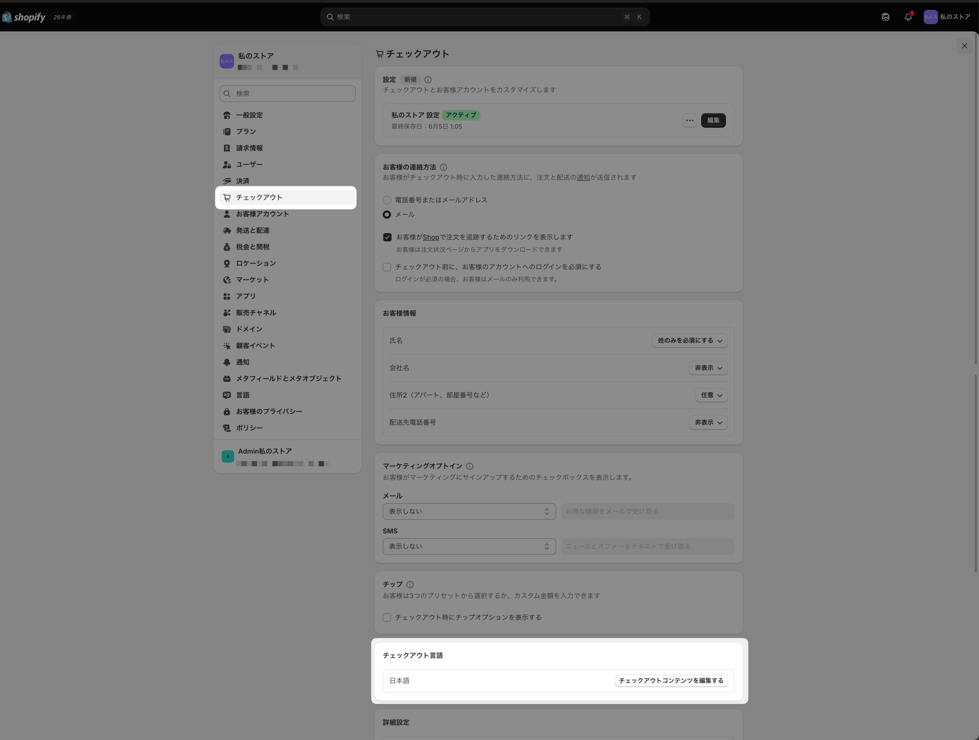Open the 会社名 visibility dropdown
The width and height of the screenshot is (979, 740).
[x=708, y=368]
